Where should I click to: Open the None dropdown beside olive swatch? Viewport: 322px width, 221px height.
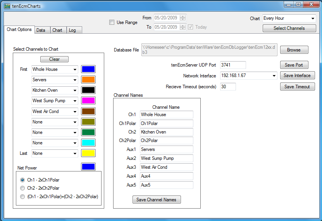pyautogui.click(x=55, y=122)
